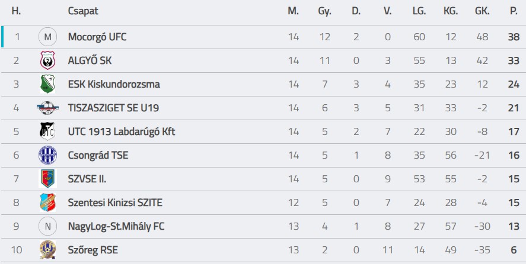Click the M. matches played header

[293, 11]
